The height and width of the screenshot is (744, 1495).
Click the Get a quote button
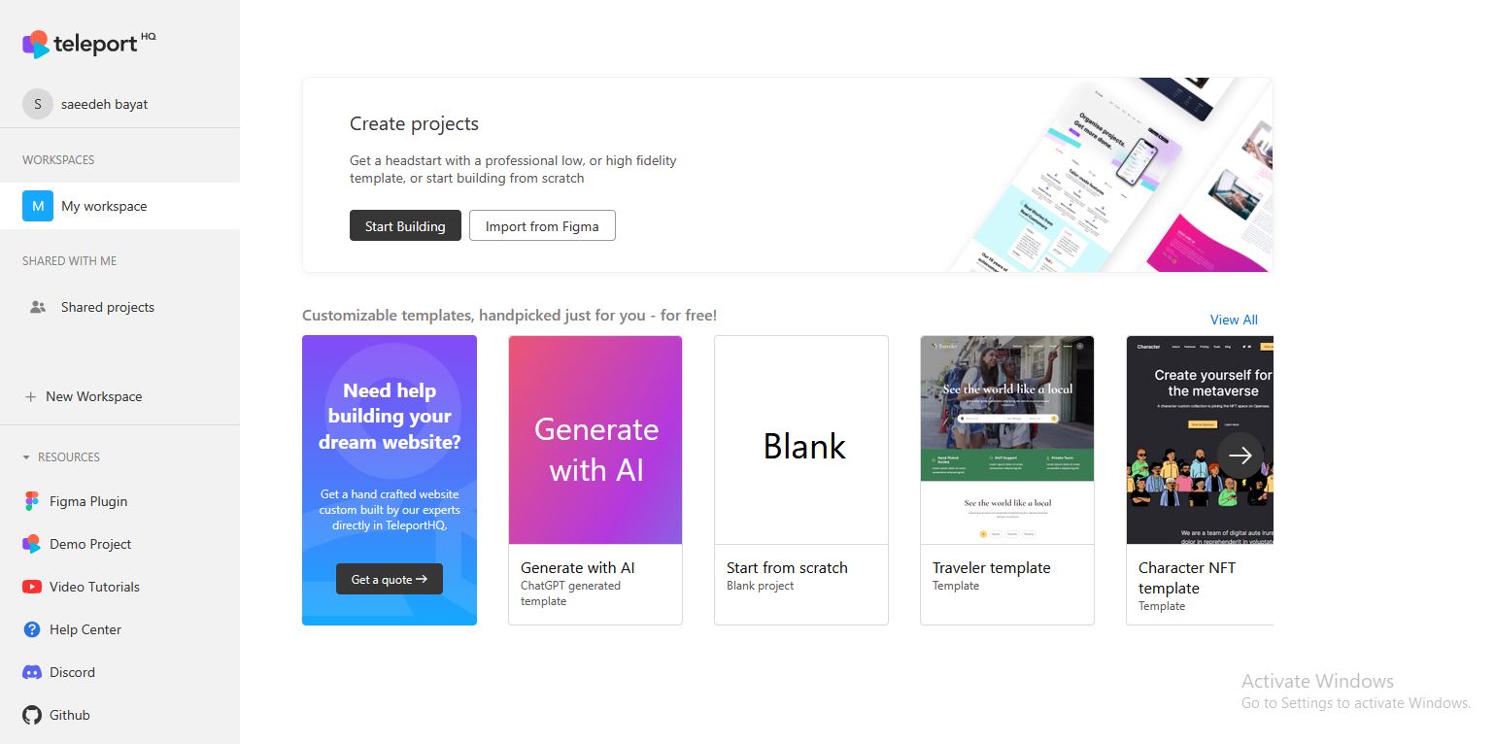(390, 579)
